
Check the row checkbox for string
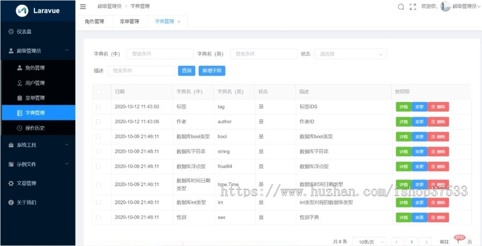click(99, 151)
